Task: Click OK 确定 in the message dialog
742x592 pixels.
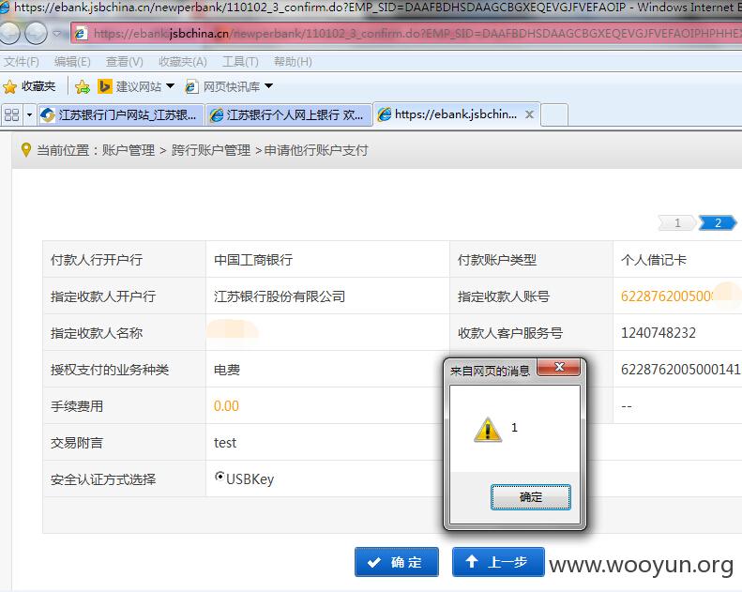Action: 531,497
